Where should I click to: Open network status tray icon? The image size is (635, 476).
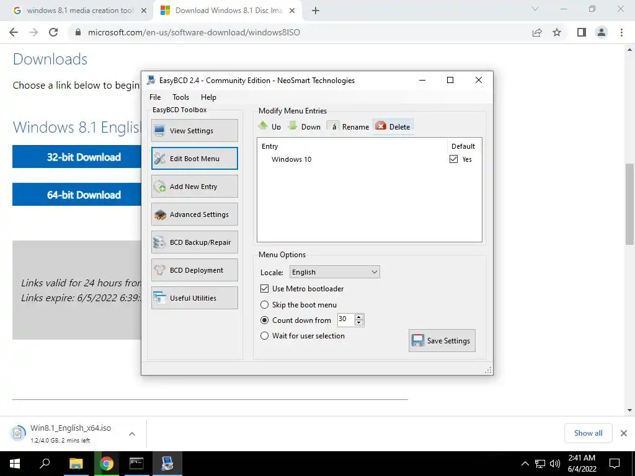coord(540,464)
